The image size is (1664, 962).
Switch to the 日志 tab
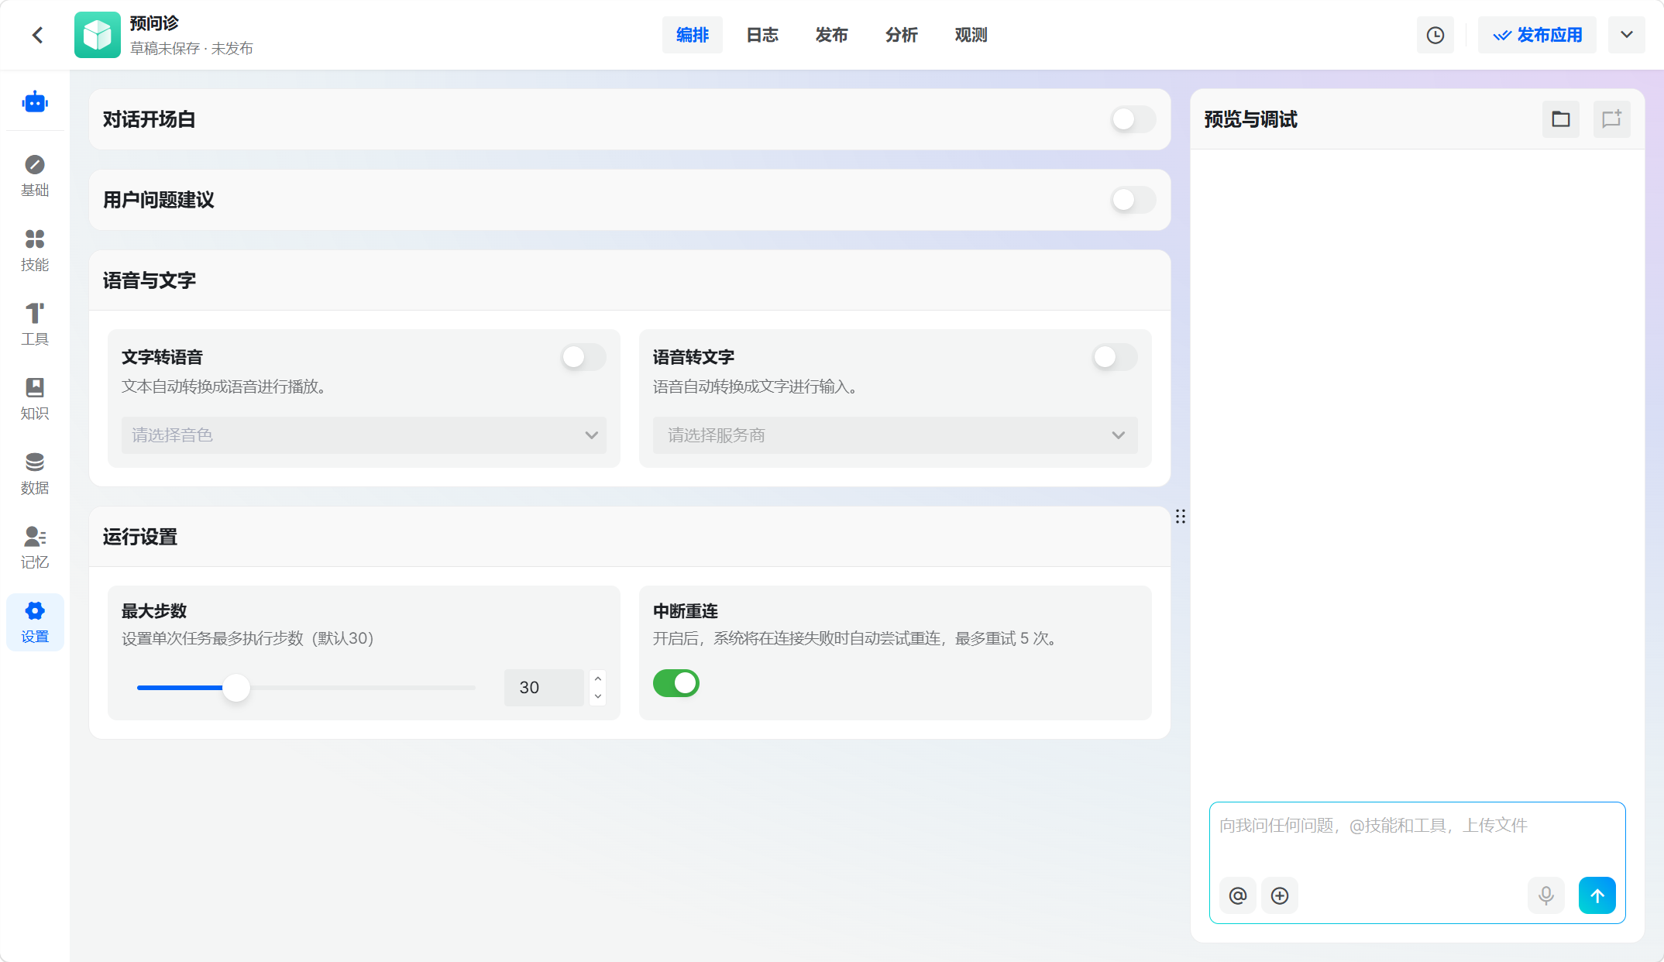(x=762, y=35)
